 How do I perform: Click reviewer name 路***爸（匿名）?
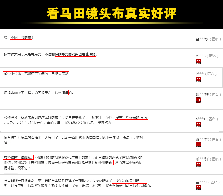click(208, 139)
